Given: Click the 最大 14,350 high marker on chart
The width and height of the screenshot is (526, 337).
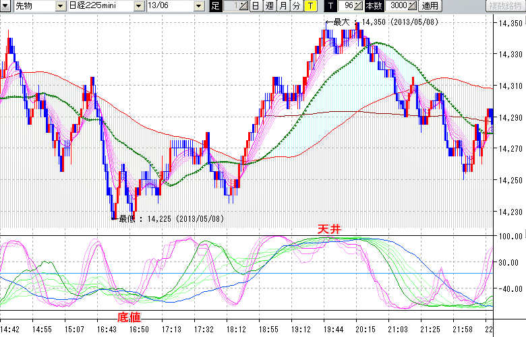Looking at the screenshot, I should pyautogui.click(x=341, y=22).
